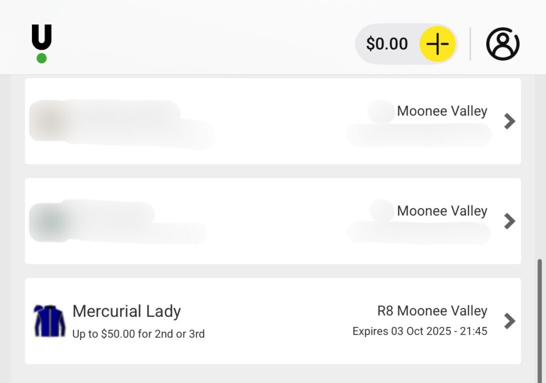Image resolution: width=546 pixels, height=383 pixels.
Task: Click "Up to $50.00 for 2nd or 3rd" text
Action: click(x=139, y=334)
